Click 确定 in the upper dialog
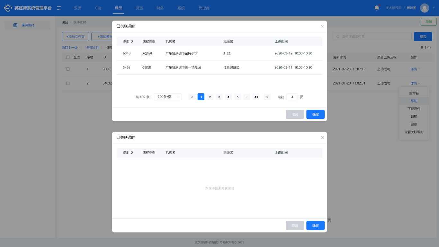This screenshot has height=247, width=439. (315, 114)
